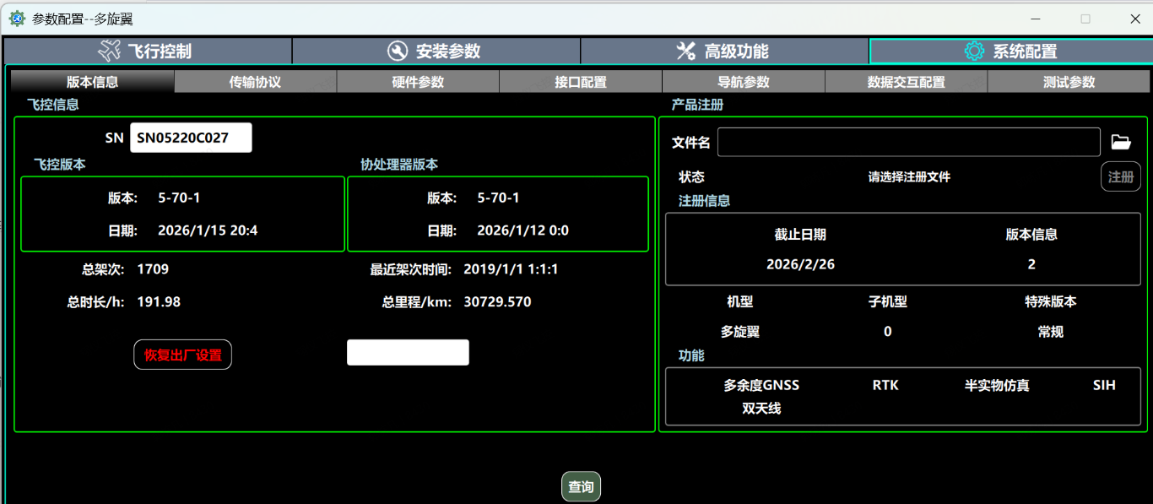Click the 双天线 function entry
Viewport: 1153px width, 504px height.
click(x=761, y=409)
